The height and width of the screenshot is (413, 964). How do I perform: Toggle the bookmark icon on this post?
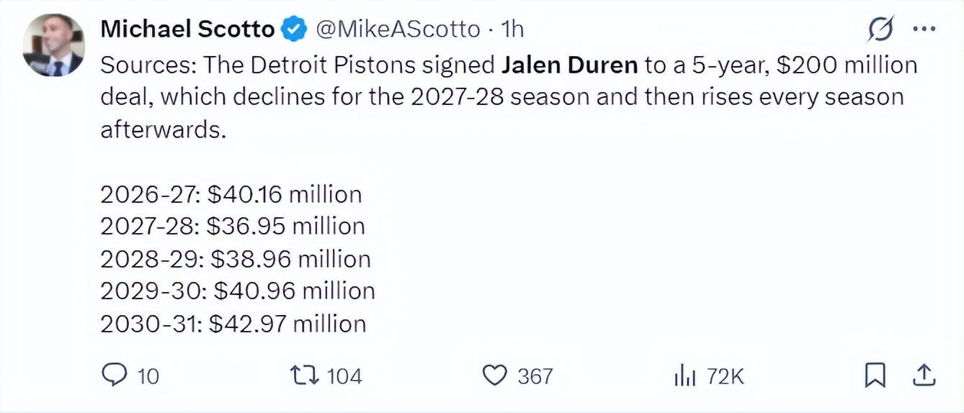tap(875, 375)
